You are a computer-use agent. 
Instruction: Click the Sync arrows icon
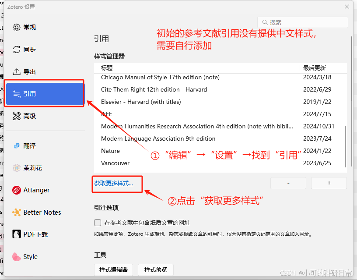pyautogui.click(x=16, y=50)
